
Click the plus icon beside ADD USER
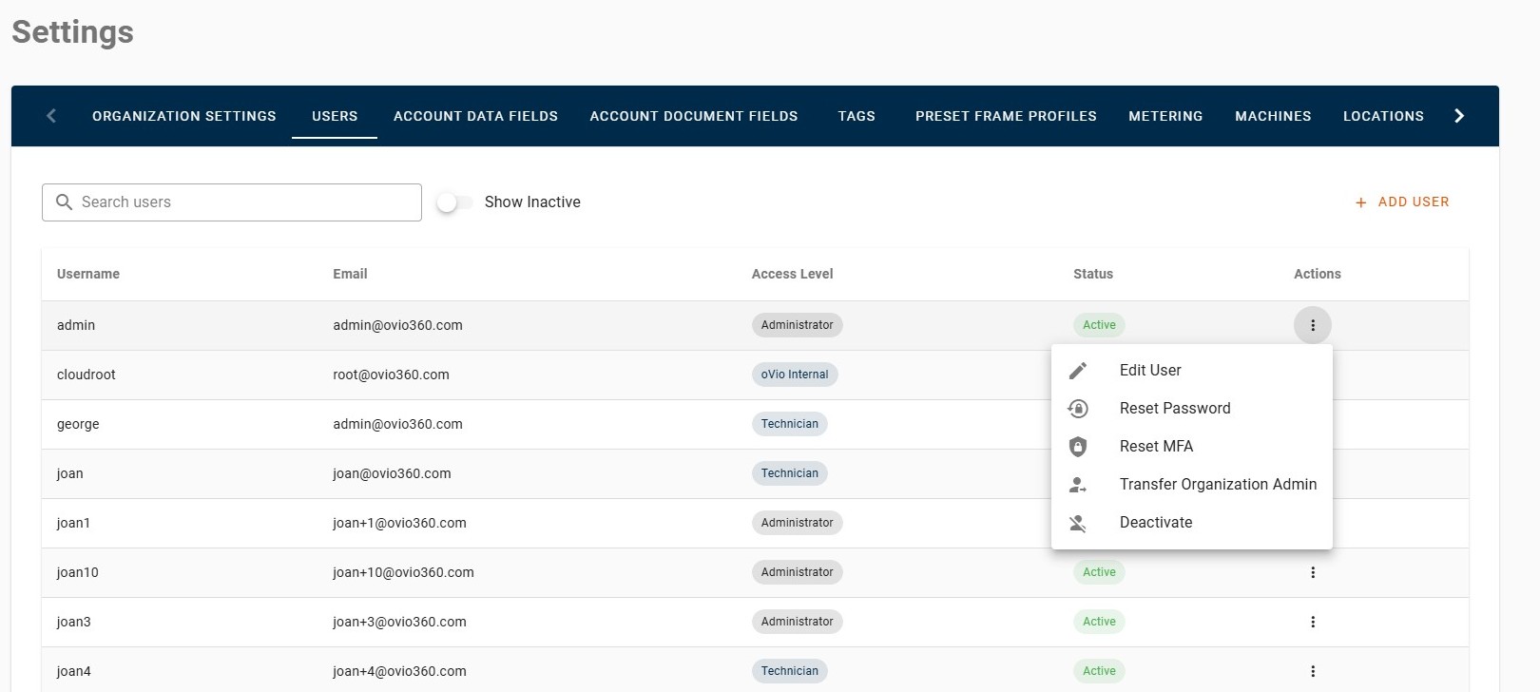[1360, 202]
